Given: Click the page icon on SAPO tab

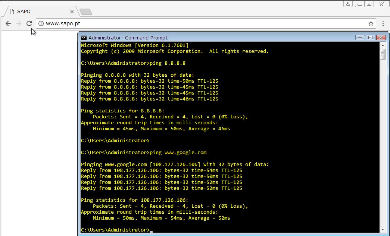Looking at the screenshot, I should click(12, 12).
